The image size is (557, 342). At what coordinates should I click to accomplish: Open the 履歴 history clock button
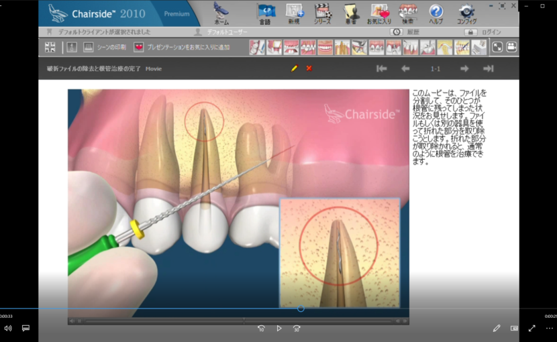click(x=405, y=32)
